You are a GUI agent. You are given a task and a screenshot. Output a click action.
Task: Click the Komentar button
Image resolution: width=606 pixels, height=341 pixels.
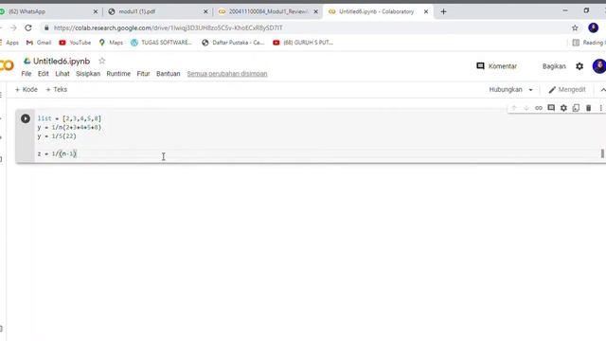[x=496, y=66]
